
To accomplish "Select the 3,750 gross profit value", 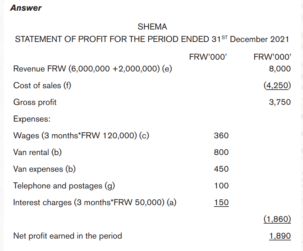I will 280,102.
